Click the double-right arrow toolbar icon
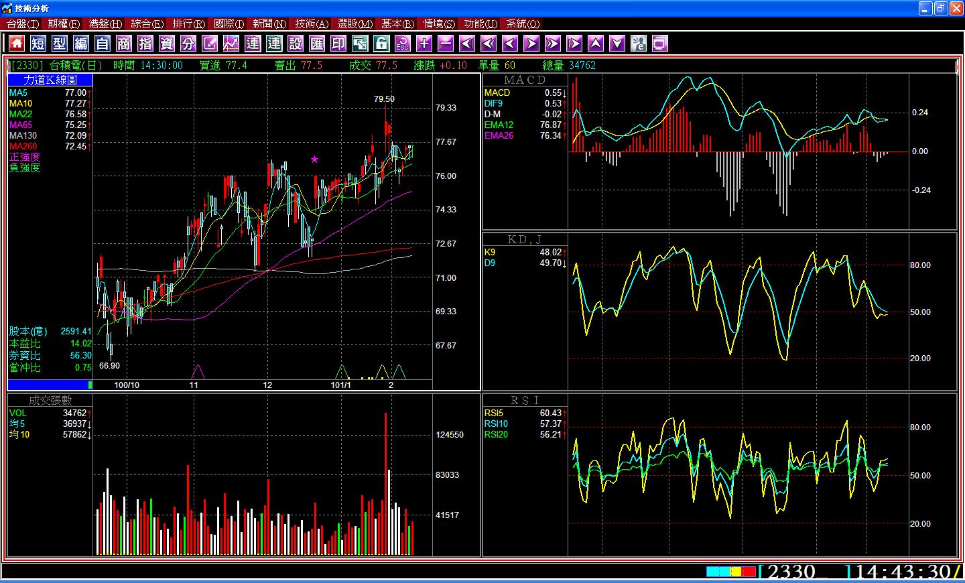 coord(553,44)
